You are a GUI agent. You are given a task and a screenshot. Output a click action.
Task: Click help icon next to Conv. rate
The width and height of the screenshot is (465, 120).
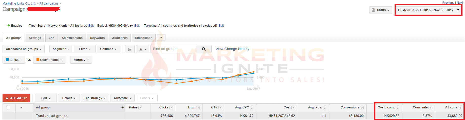click(430, 108)
